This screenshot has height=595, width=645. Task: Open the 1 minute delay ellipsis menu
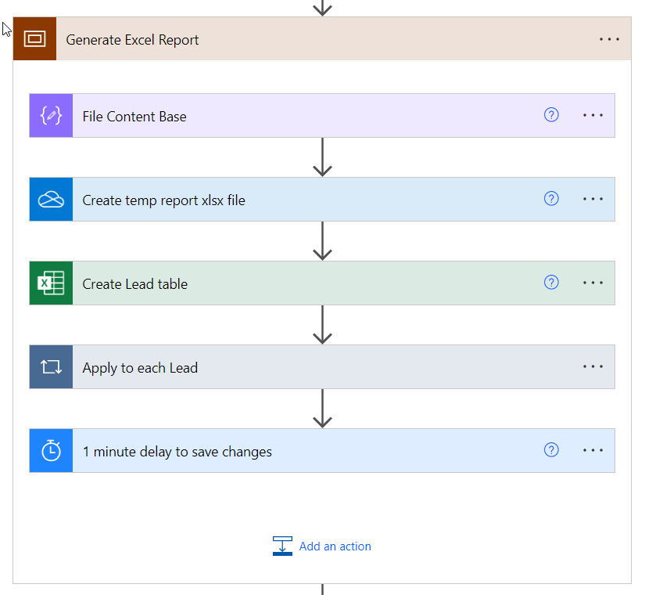[593, 450]
